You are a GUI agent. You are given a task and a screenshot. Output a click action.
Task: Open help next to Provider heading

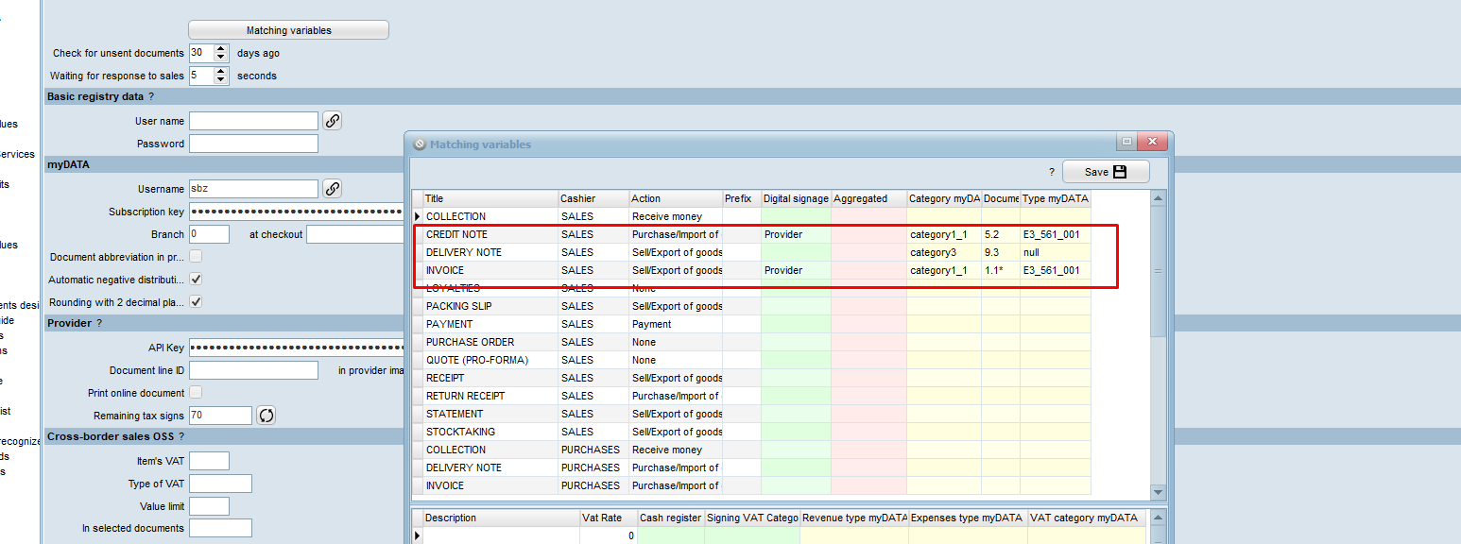[98, 323]
